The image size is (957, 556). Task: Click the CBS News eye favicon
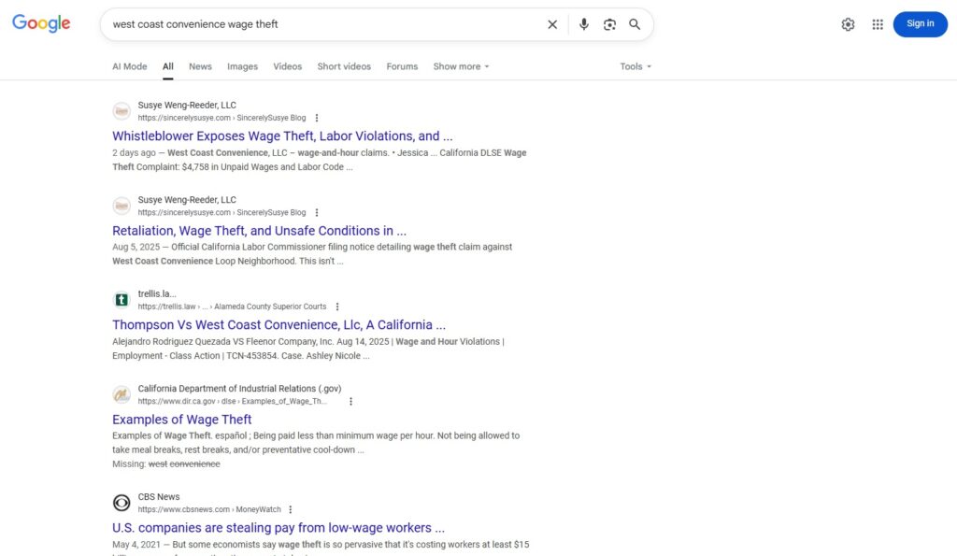121,503
